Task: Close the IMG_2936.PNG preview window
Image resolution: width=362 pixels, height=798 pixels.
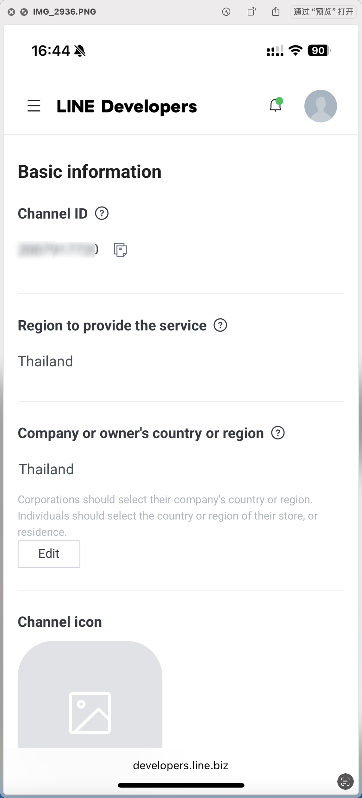Action: [x=11, y=12]
